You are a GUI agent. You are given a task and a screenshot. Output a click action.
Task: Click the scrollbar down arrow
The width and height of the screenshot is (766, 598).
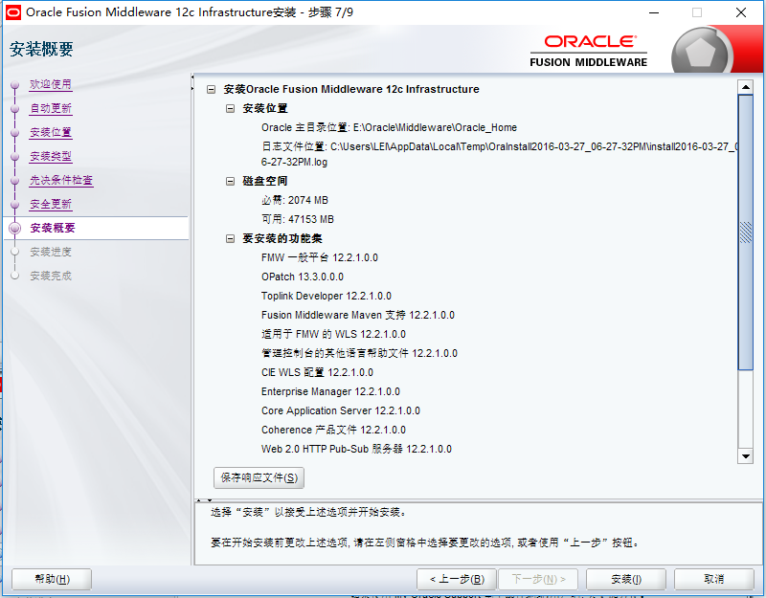(747, 456)
